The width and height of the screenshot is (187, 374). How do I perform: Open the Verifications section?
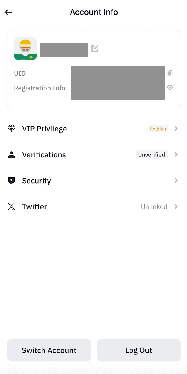44,154
